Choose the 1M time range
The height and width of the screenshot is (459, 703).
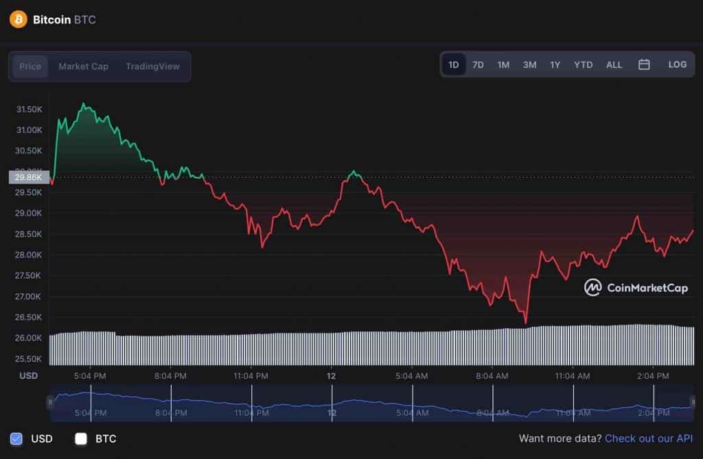503,64
